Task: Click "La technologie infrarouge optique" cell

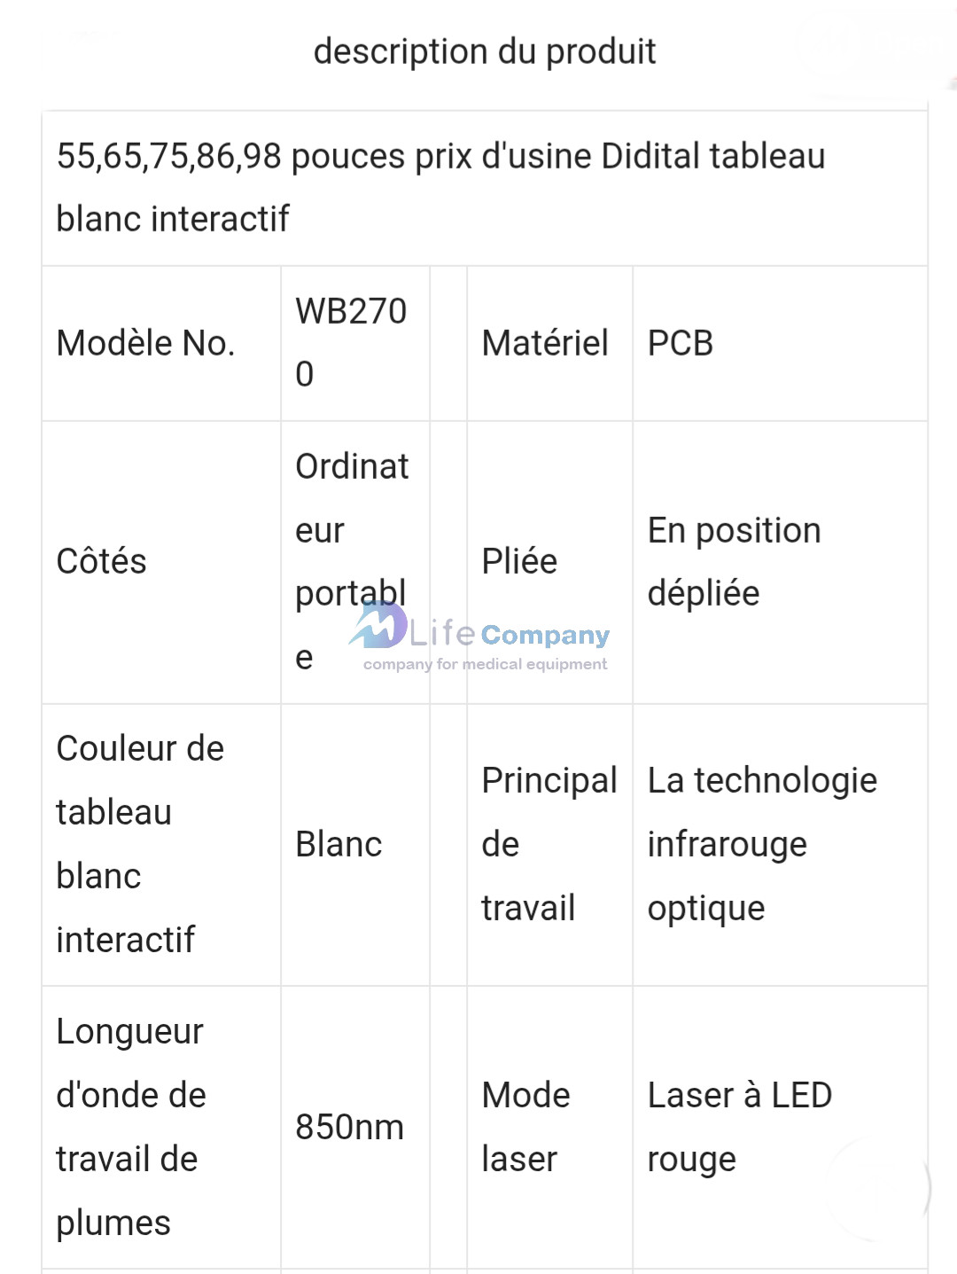Action: [762, 844]
